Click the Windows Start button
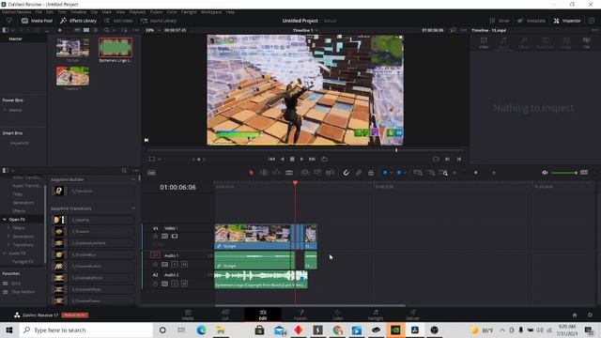The width and height of the screenshot is (601, 338). click(9, 330)
